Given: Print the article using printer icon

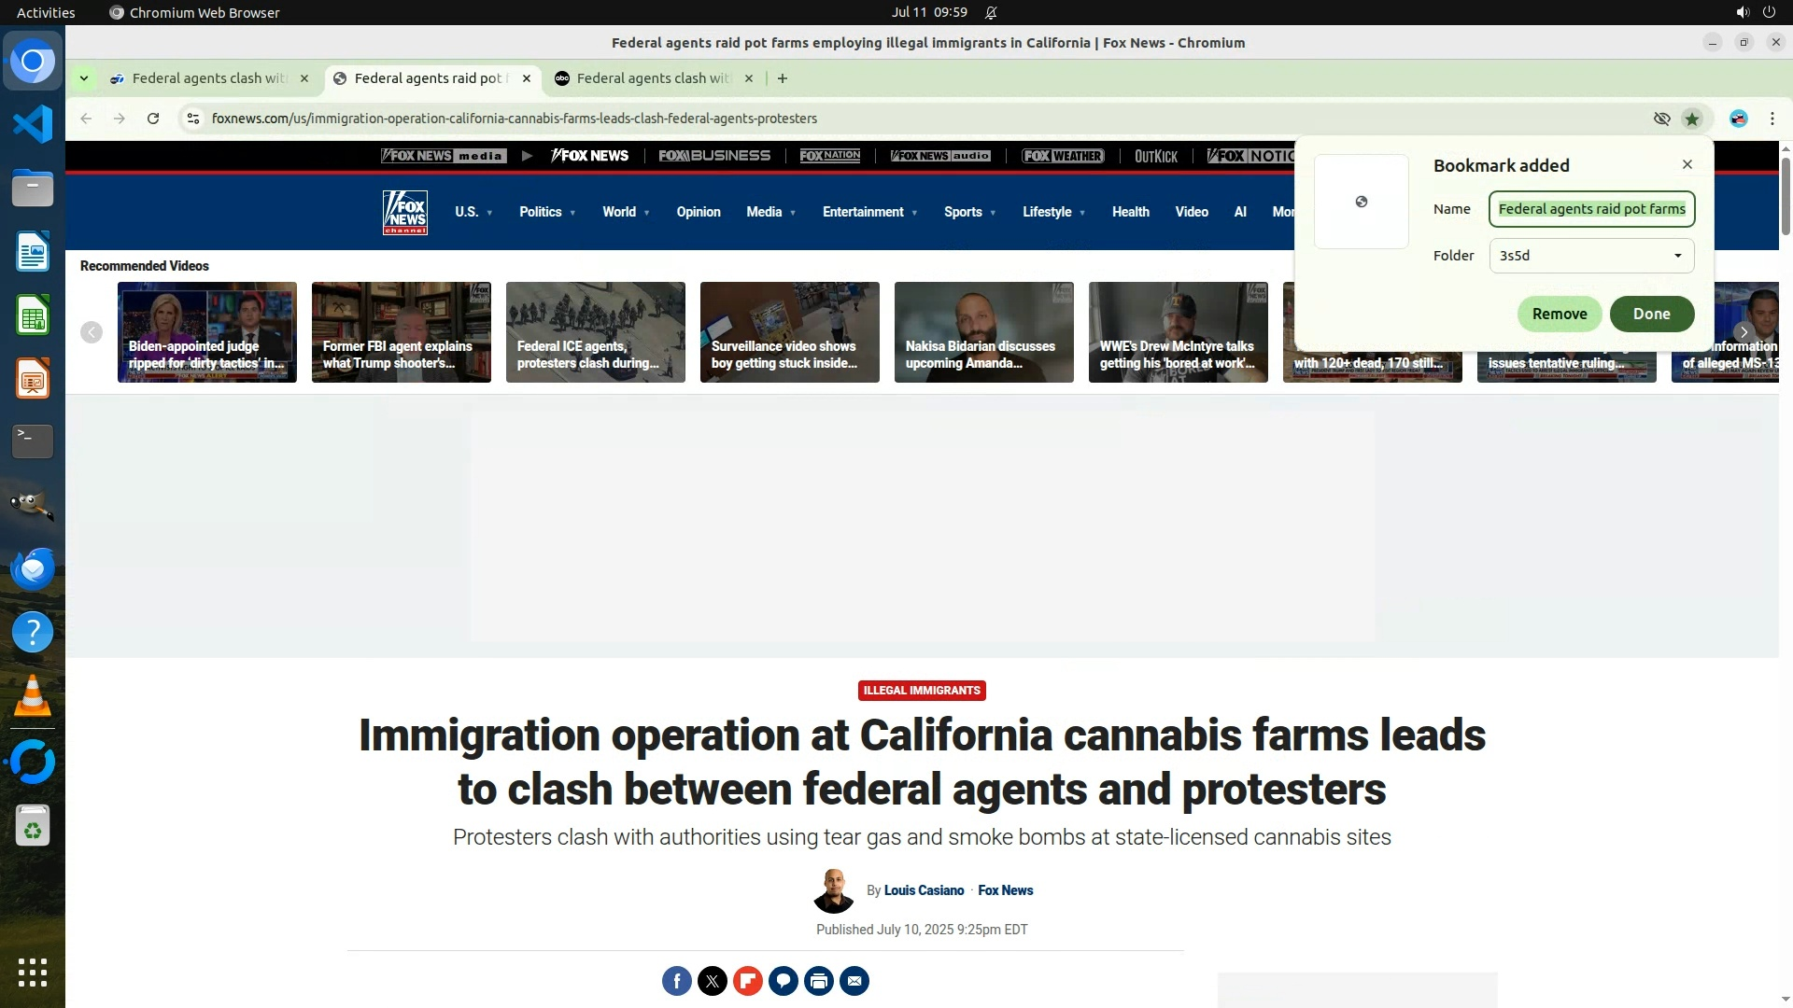Looking at the screenshot, I should pyautogui.click(x=819, y=981).
